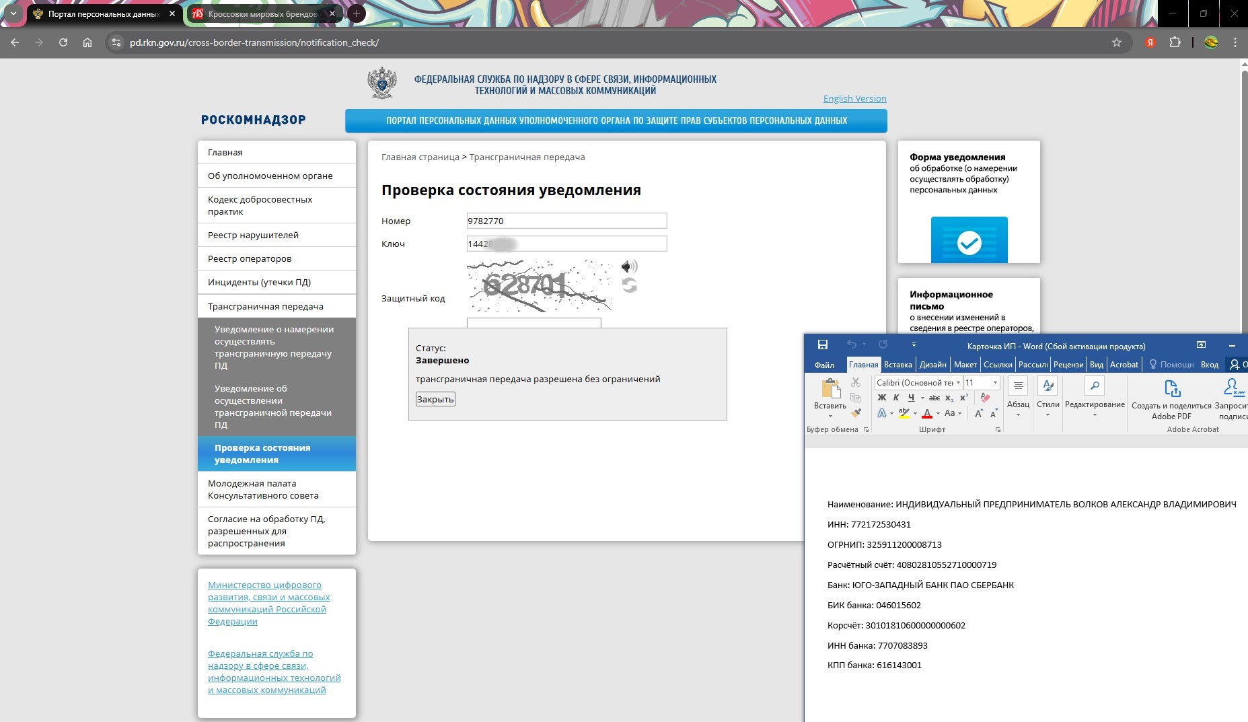Screen dimensions: 1248x722
Task: Toggle underline (Ч) in Word
Action: 911,398
